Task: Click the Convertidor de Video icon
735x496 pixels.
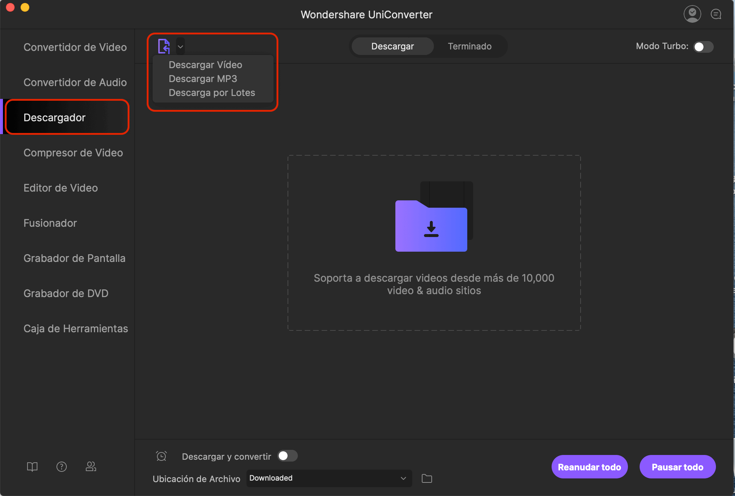Action: pos(74,47)
